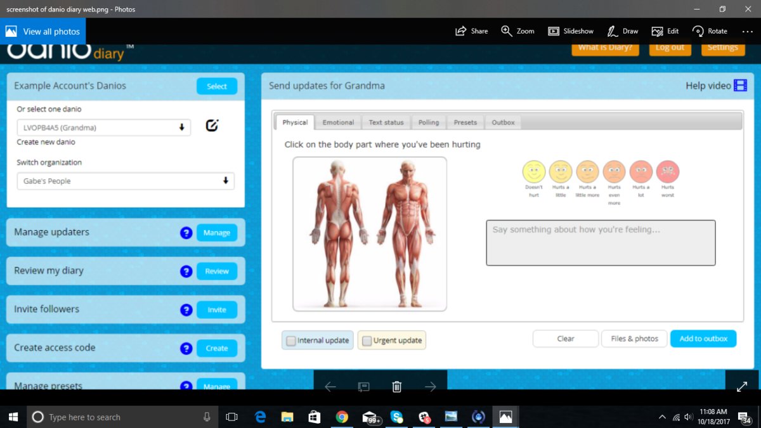Start Slideshow in Photos toolbar
761x428 pixels.
(x=571, y=31)
